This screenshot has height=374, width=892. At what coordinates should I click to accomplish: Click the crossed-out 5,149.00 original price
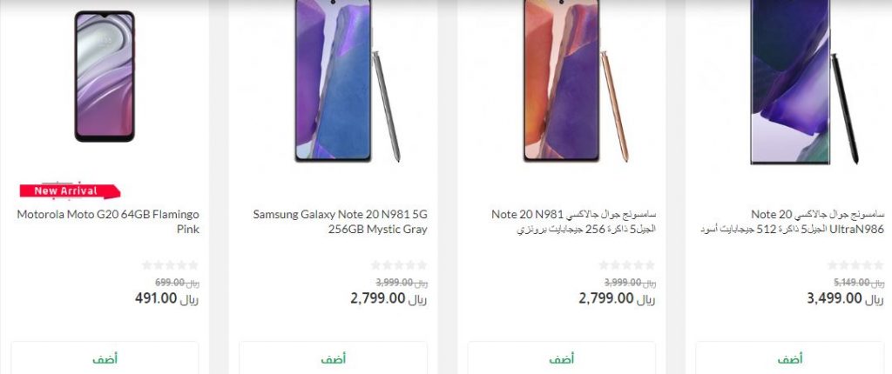(858, 283)
